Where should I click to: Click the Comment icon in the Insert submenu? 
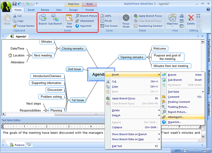pyautogui.click(x=164, y=97)
